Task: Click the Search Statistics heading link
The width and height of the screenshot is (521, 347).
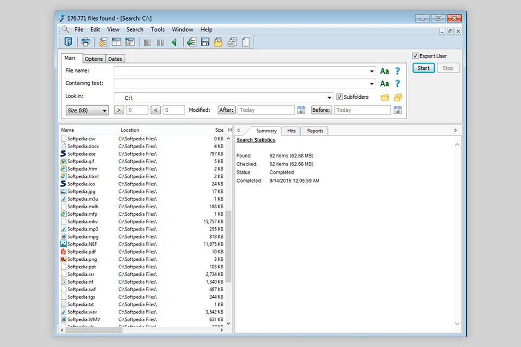Action: point(256,140)
